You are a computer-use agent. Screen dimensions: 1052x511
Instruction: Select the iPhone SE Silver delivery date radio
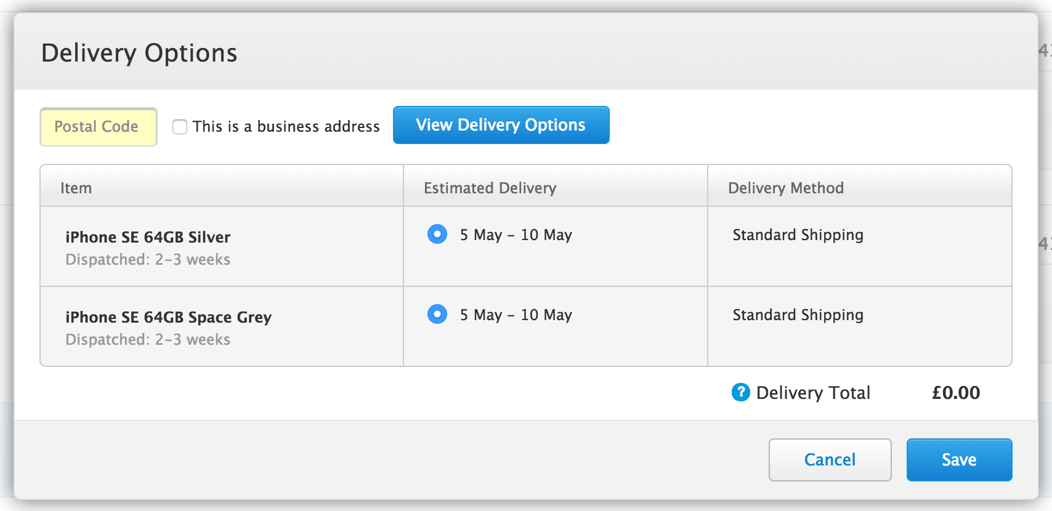click(437, 234)
